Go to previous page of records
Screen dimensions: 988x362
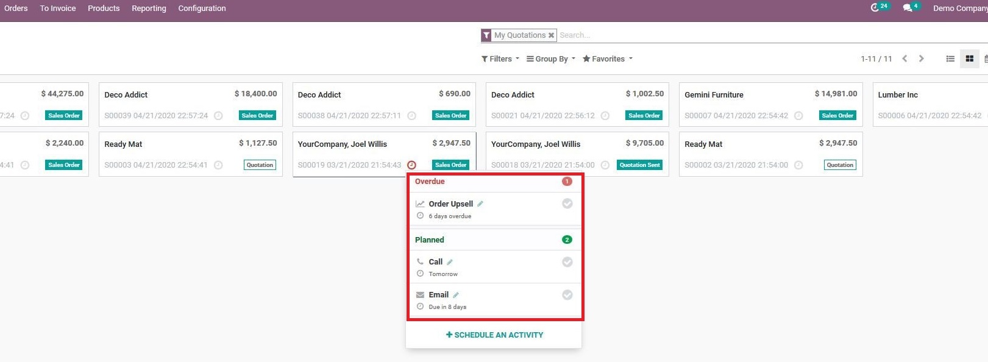click(x=904, y=59)
